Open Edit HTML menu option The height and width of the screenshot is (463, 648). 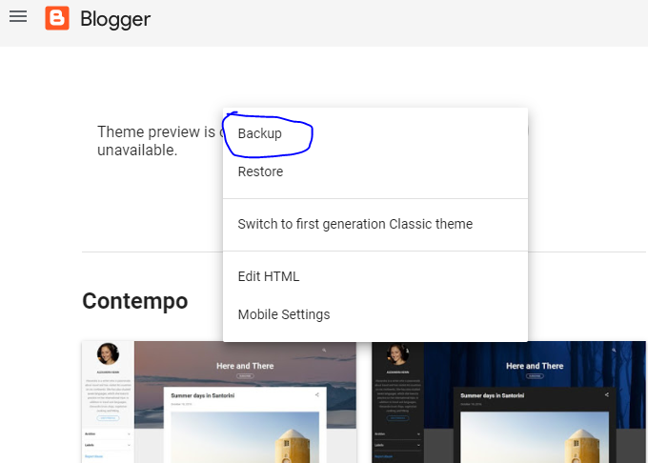[x=375, y=276]
